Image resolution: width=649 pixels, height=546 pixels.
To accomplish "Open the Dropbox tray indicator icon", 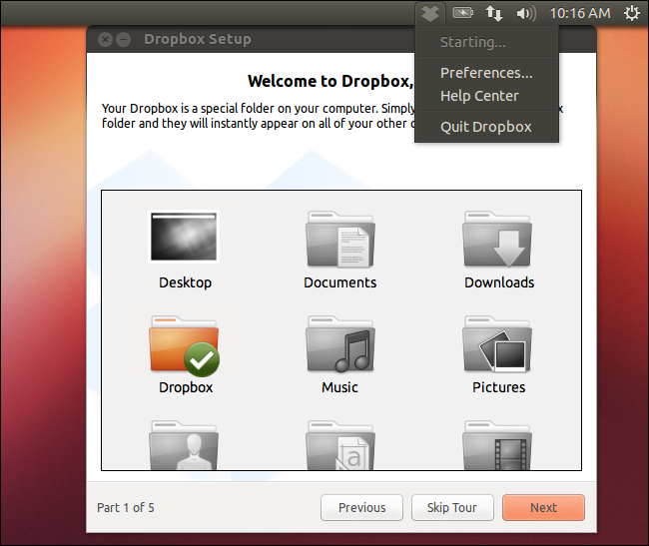I will (x=430, y=13).
